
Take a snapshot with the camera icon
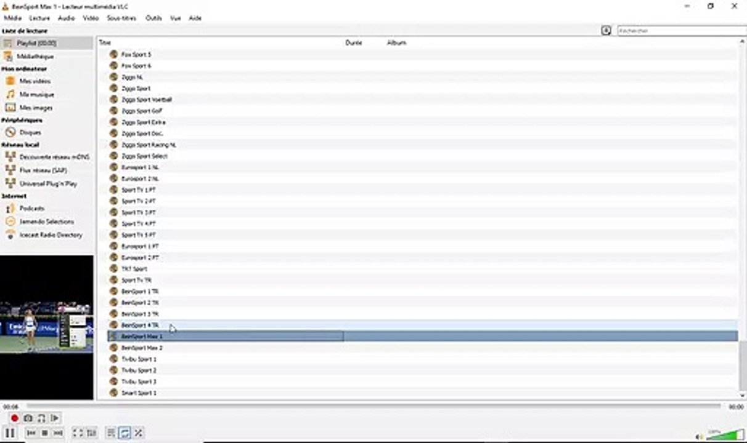click(28, 418)
